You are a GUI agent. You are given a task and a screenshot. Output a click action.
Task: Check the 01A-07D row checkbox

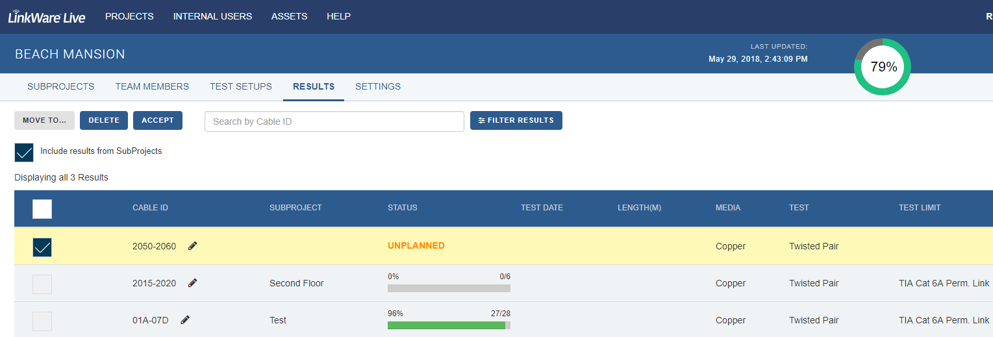[42, 321]
